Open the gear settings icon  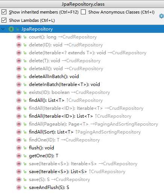pyautogui.click(x=161, y=16)
